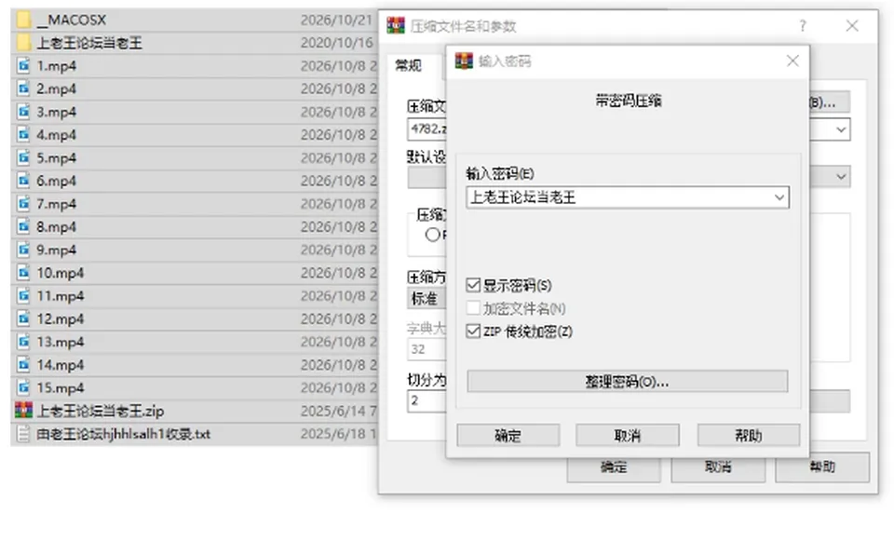The image size is (894, 541).
Task: Switch to the 常规 tab
Action: point(409,65)
